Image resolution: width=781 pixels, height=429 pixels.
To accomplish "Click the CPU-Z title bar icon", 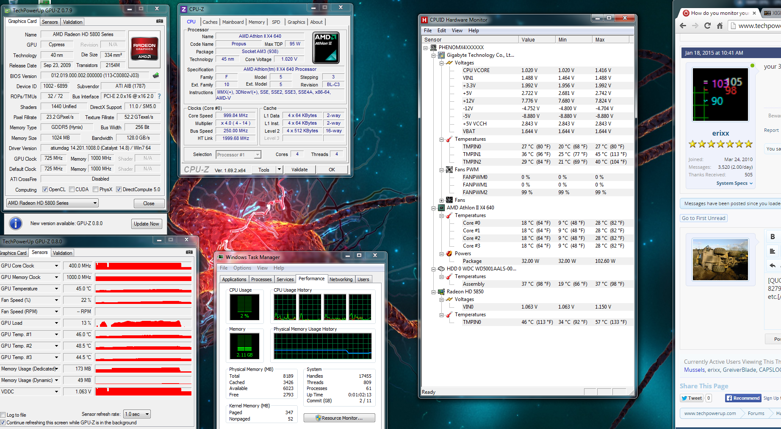I will [184, 9].
